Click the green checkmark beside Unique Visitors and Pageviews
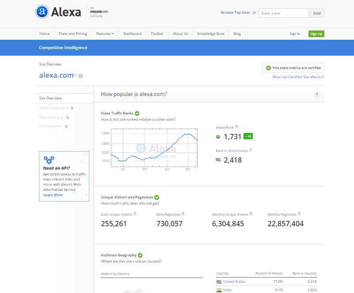This screenshot has width=354, height=293. [157, 197]
